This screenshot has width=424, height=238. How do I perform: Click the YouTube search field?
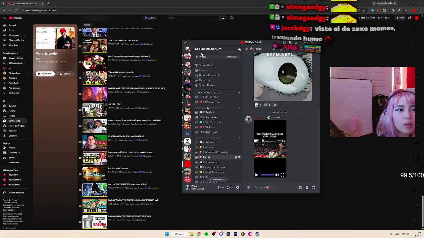point(192,18)
